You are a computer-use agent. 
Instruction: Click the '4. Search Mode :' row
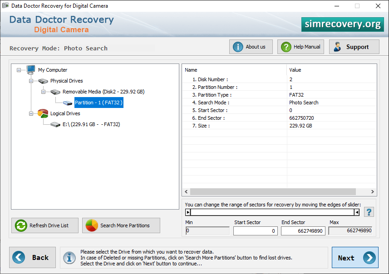tap(279, 103)
